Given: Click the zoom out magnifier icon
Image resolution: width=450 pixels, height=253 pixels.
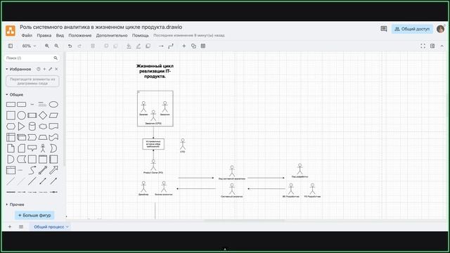Looking at the screenshot, I should pyautogui.click(x=56, y=46).
